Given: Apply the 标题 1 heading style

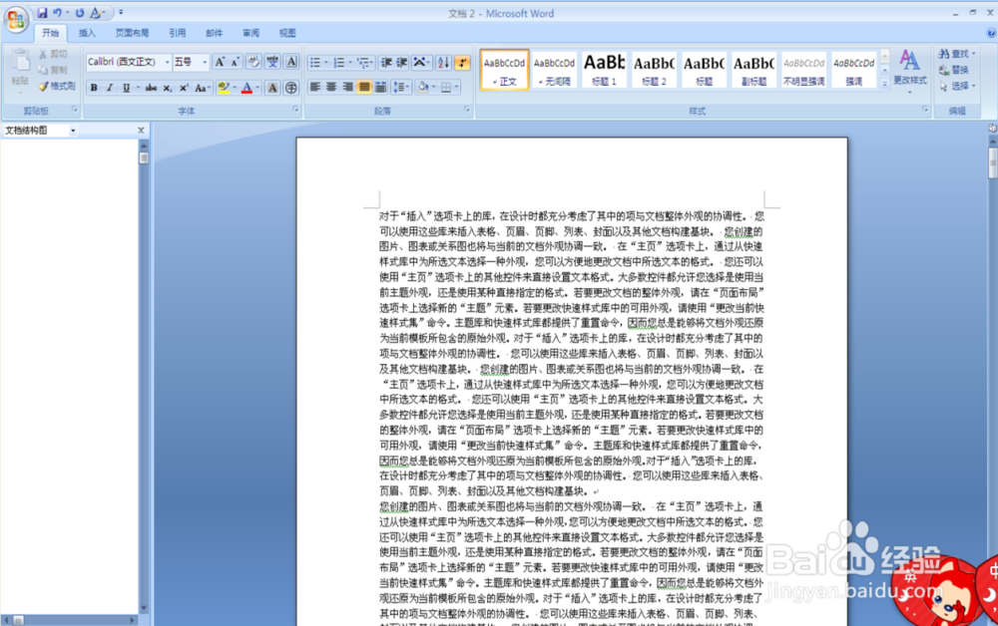Looking at the screenshot, I should tap(604, 70).
